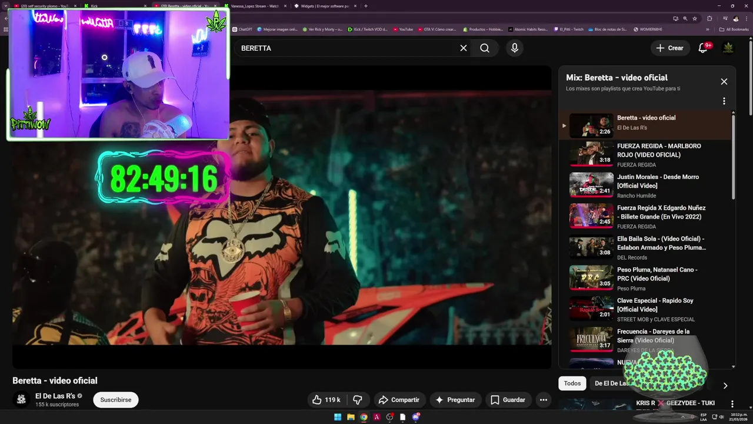Show hidden system tray icons

[x=683, y=417]
